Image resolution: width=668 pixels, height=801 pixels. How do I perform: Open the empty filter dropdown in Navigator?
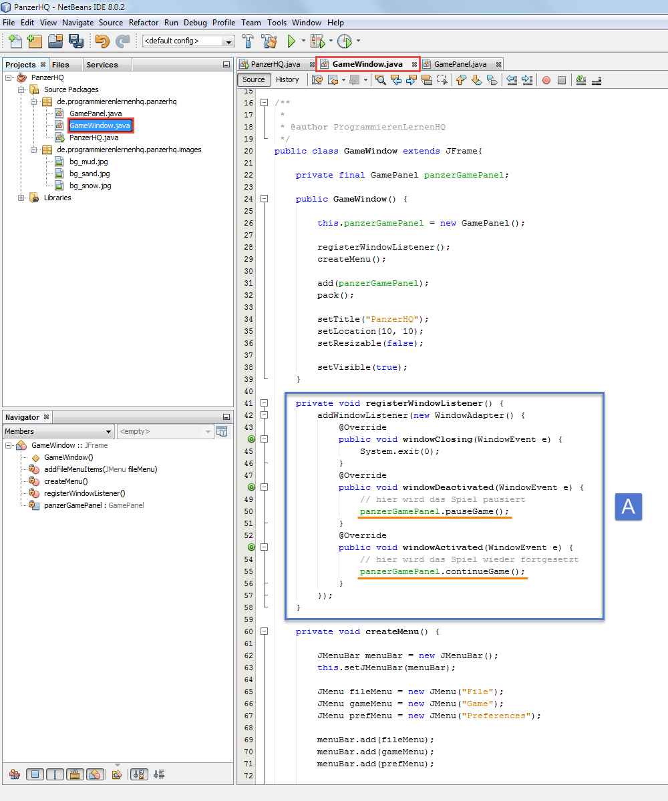pyautogui.click(x=165, y=431)
